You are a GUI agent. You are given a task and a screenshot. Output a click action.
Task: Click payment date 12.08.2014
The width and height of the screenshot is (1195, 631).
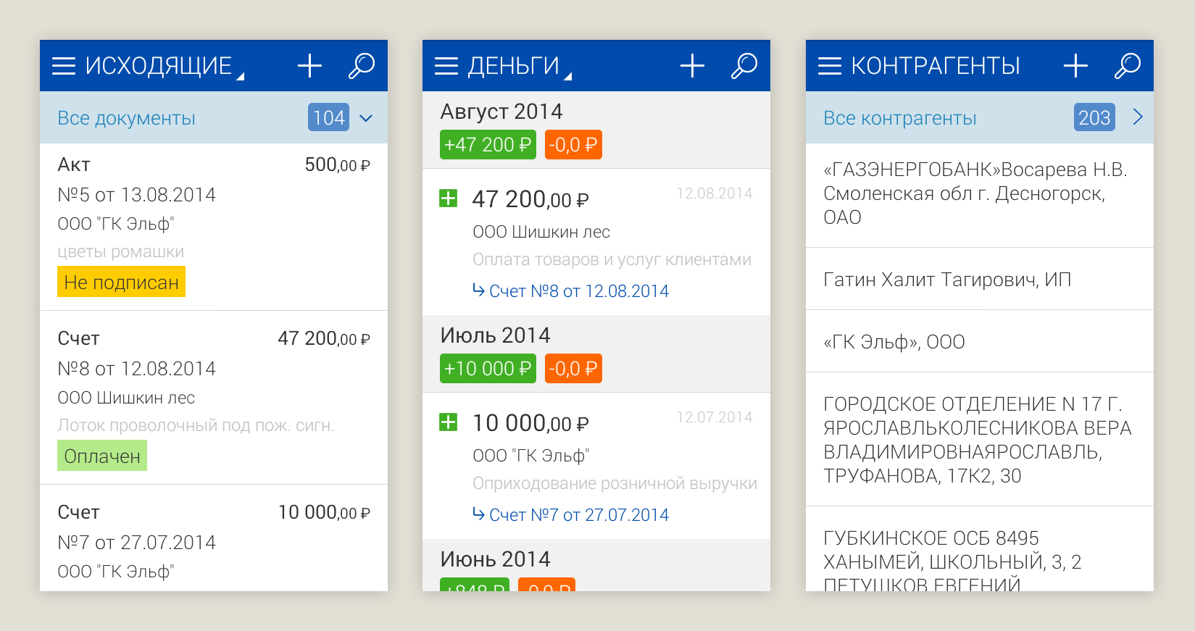click(x=715, y=193)
